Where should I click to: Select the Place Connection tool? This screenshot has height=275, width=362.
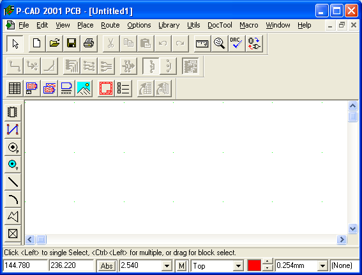pyautogui.click(x=13, y=130)
